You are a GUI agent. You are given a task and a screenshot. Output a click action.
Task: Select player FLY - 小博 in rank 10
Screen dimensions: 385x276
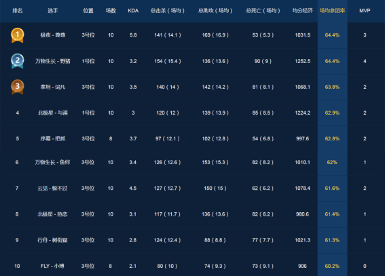pos(52,266)
